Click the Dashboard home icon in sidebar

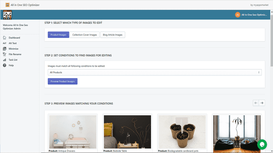click(5, 38)
